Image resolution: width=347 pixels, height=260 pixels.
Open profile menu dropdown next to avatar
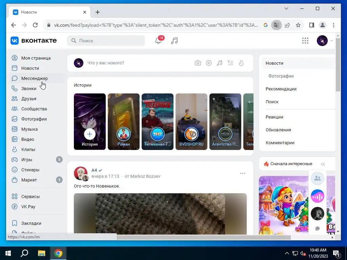(331, 41)
